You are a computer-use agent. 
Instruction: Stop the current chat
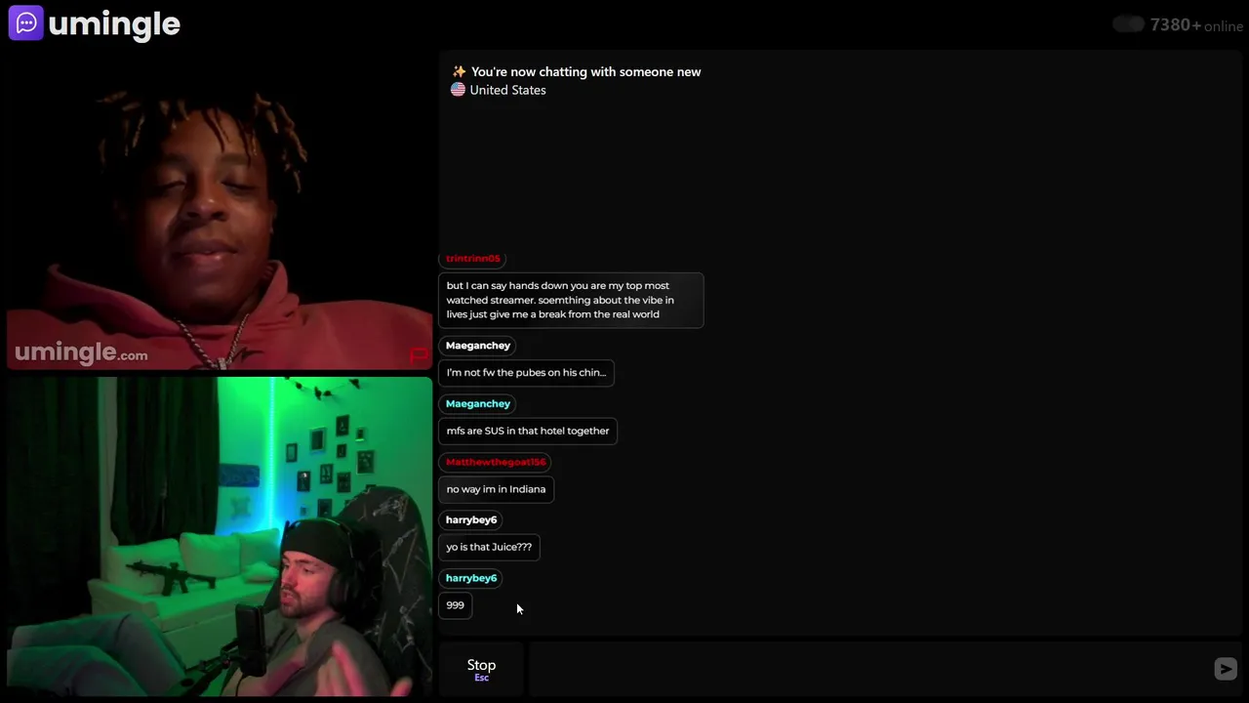coord(481,669)
